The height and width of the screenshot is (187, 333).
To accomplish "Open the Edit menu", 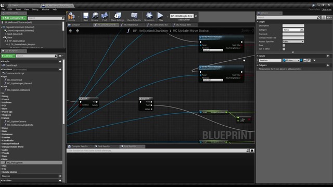I will click(10, 9).
